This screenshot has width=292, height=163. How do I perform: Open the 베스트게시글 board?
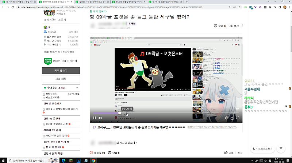point(53,97)
